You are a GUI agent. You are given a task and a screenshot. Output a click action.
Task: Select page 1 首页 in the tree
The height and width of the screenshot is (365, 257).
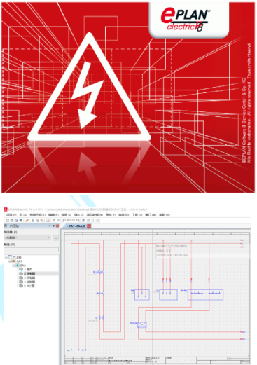coord(26,269)
